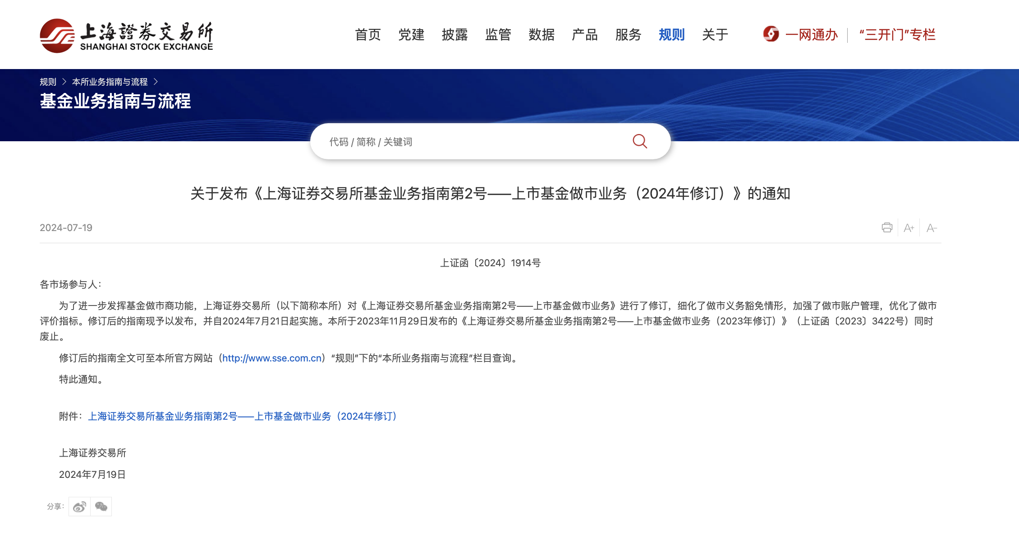Open the 数据 navigation menu
Screen dimensions: 1019x537
(541, 35)
